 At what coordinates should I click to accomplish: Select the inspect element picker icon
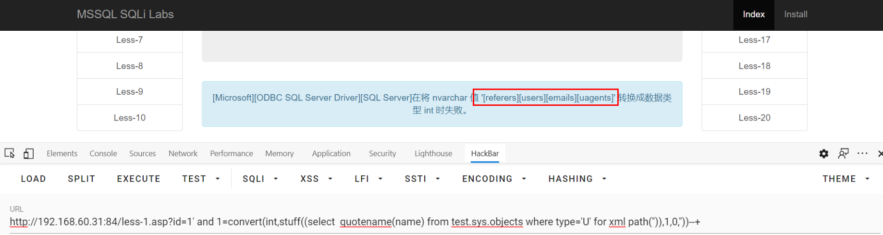(x=10, y=153)
